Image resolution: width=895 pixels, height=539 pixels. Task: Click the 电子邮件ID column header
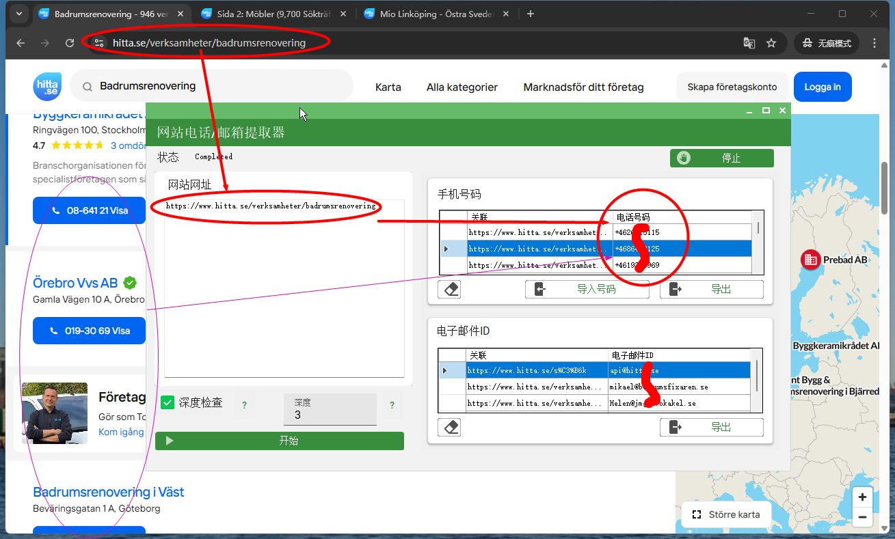(x=679, y=355)
